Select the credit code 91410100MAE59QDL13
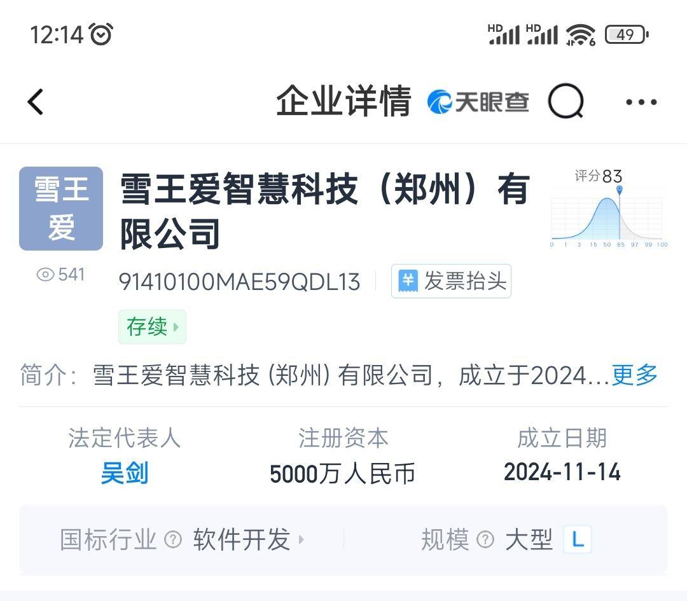Viewport: 687px width, 601px height. point(239,282)
